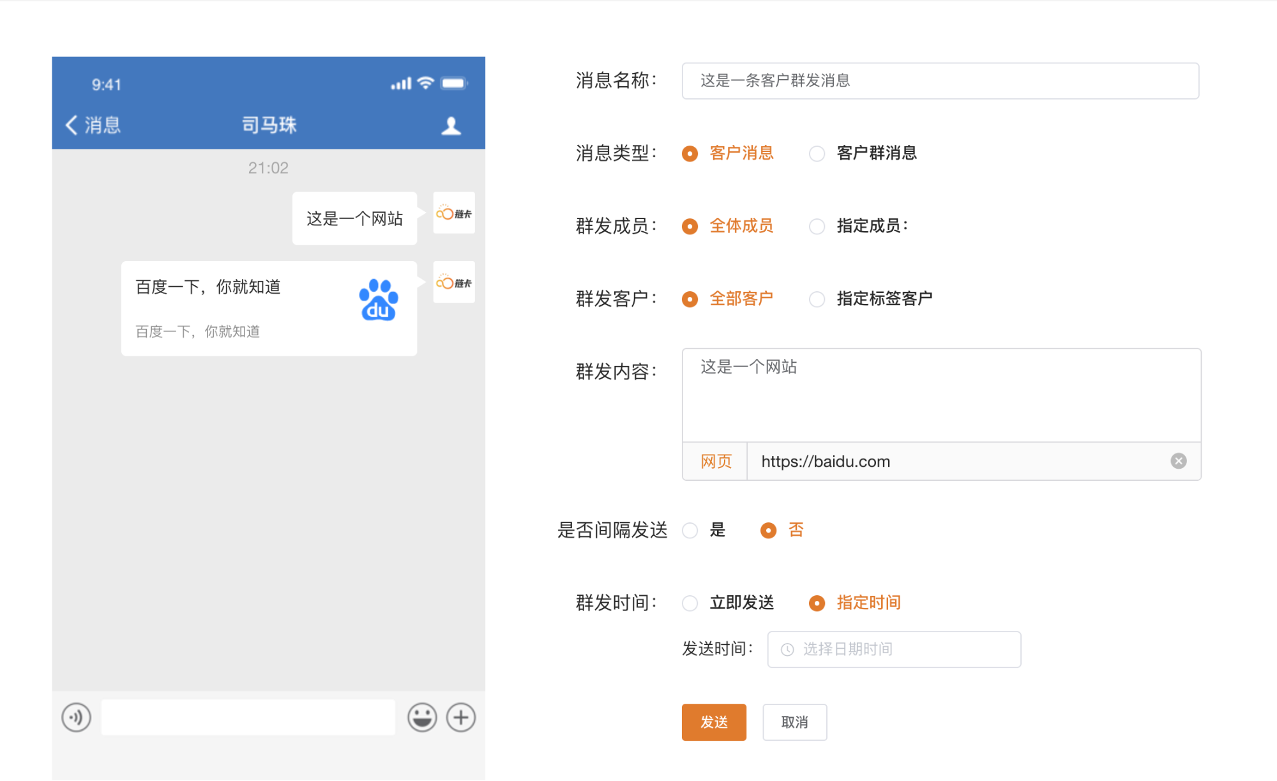This screenshot has height=781, width=1277.
Task: Tap the voice input icon in chat bar
Action: coord(76,717)
